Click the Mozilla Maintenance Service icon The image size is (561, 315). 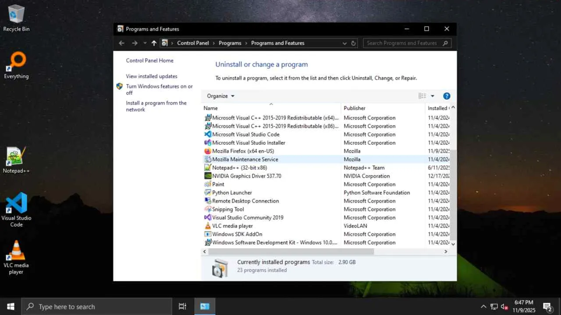tap(208, 159)
